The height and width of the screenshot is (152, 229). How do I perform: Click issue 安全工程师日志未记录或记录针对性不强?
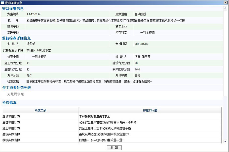(105, 128)
